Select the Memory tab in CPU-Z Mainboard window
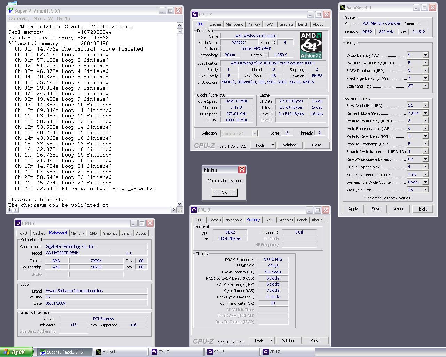The height and width of the screenshot is (357, 446). pyautogui.click(x=77, y=233)
